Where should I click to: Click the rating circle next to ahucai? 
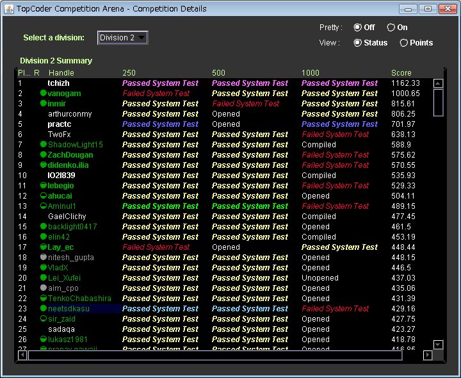tap(44, 195)
